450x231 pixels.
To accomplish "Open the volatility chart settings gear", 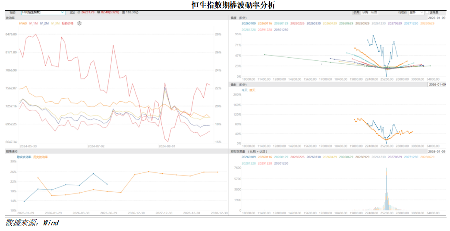I will click(x=79, y=23).
